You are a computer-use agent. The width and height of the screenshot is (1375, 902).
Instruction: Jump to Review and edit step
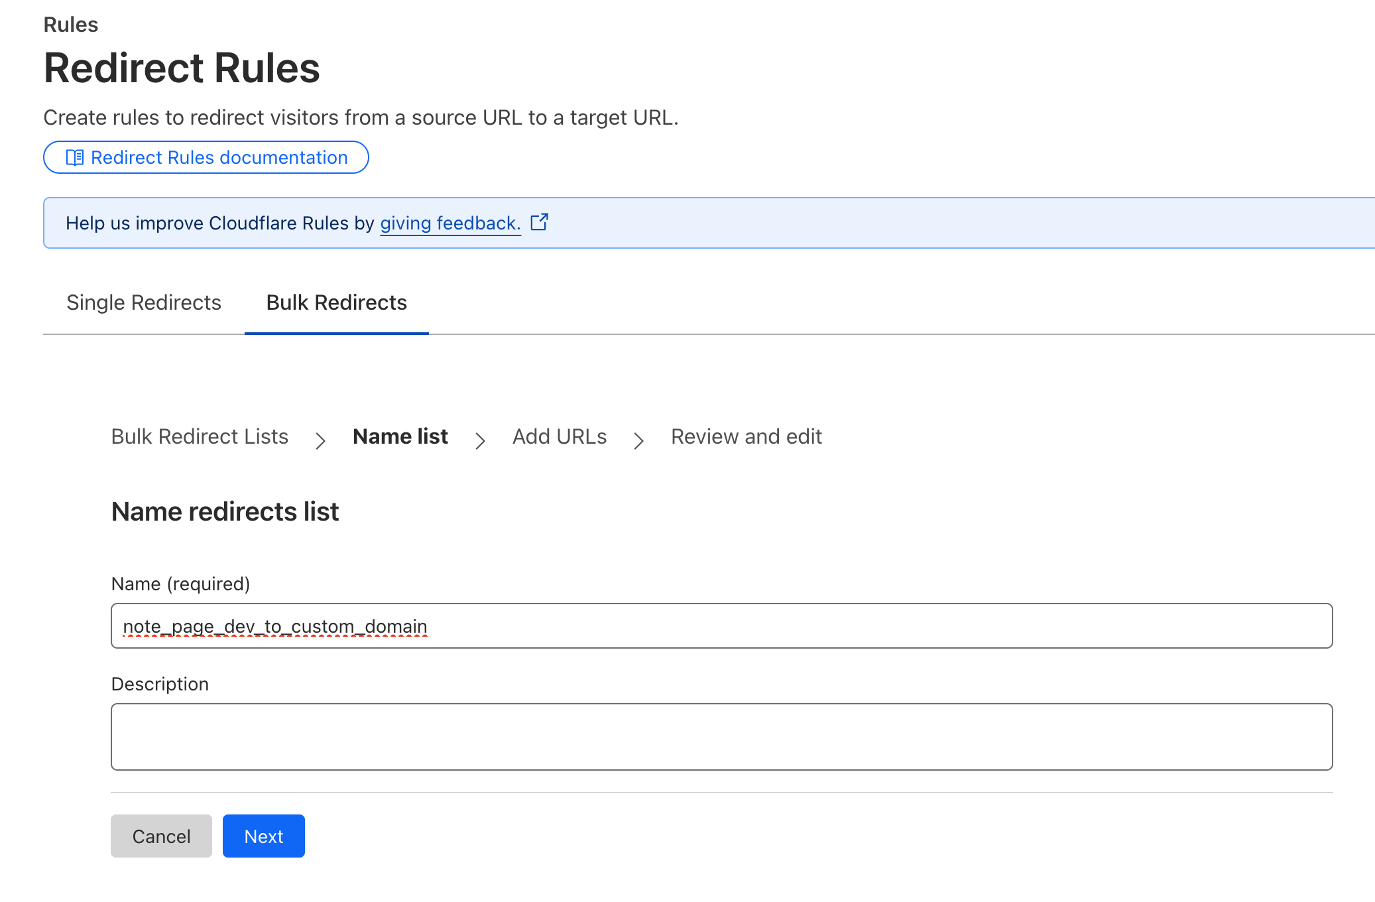(746, 436)
